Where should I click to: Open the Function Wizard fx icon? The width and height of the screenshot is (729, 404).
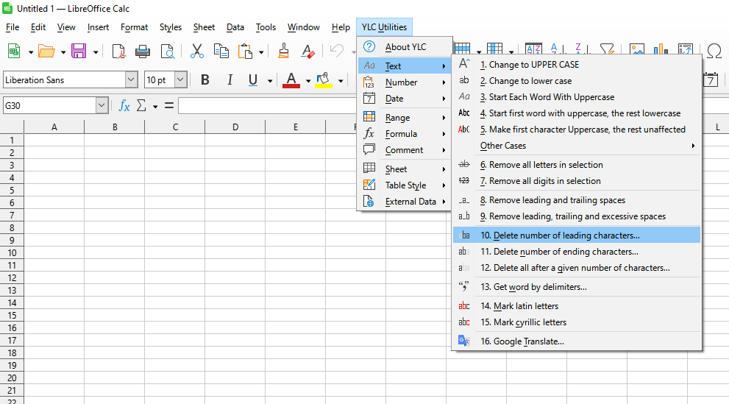(x=124, y=106)
